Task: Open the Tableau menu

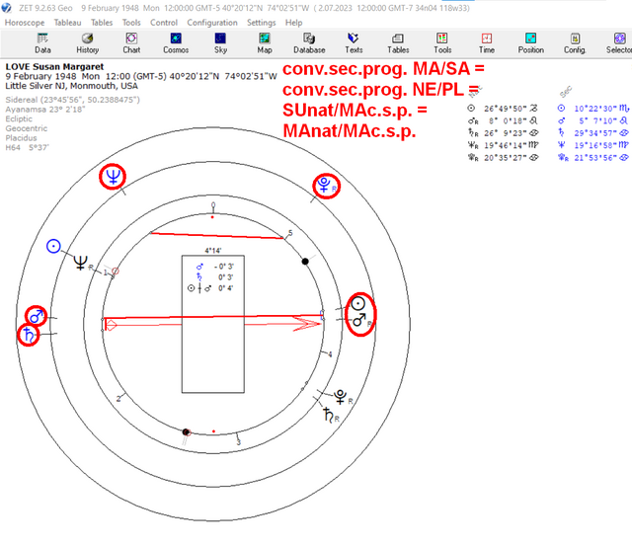Action: point(68,23)
